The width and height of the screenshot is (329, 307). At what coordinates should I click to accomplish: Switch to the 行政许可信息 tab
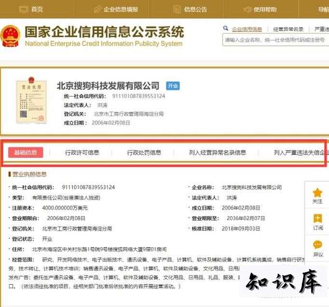[82, 153]
